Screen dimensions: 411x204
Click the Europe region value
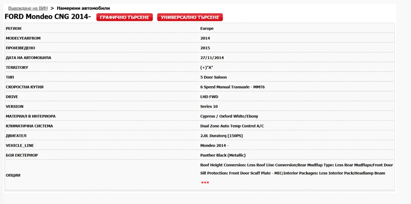tap(207, 28)
